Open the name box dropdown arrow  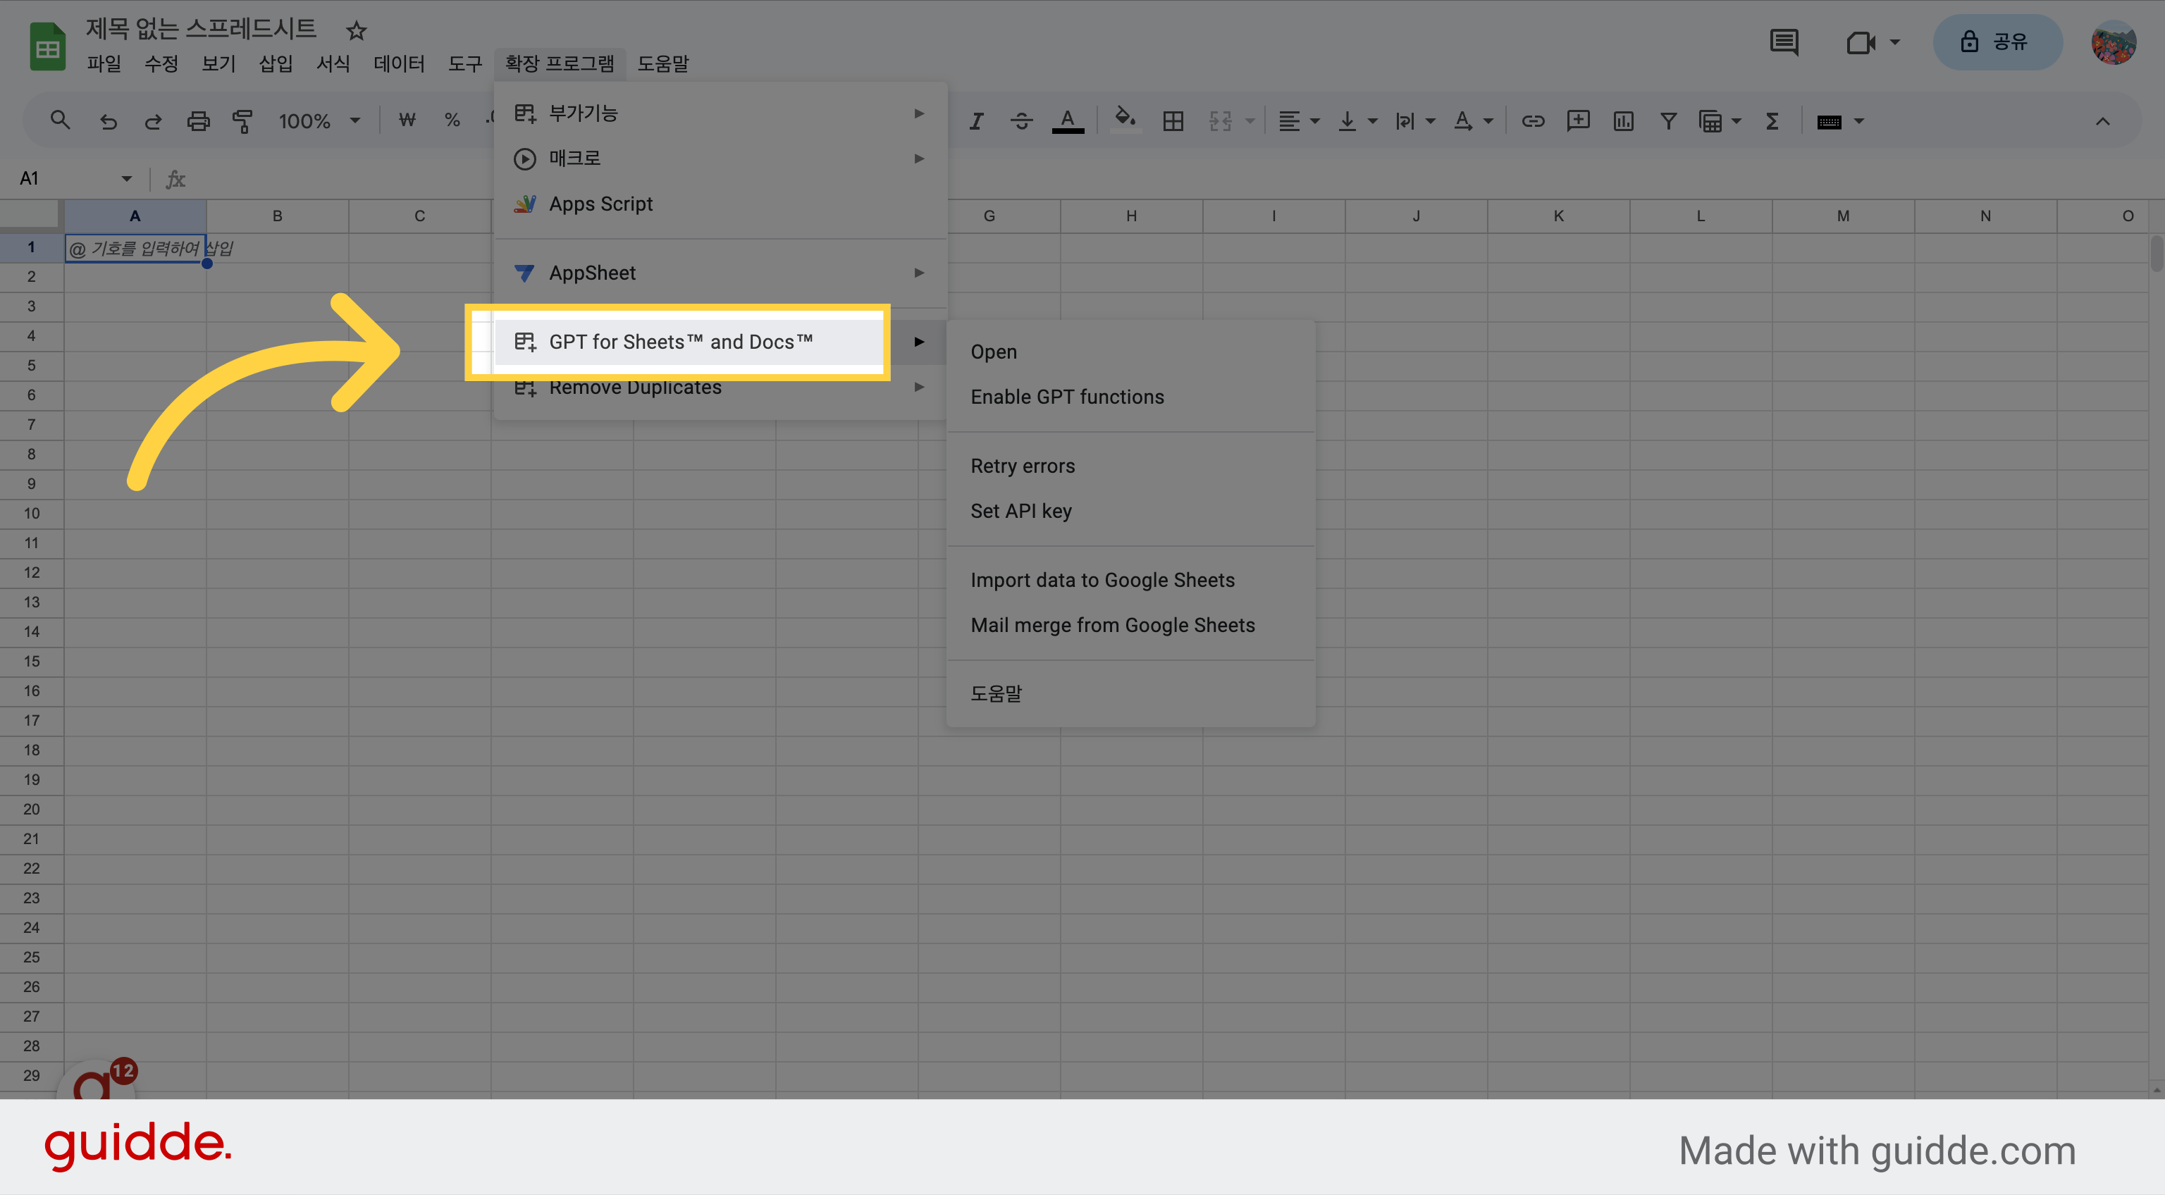coord(126,178)
